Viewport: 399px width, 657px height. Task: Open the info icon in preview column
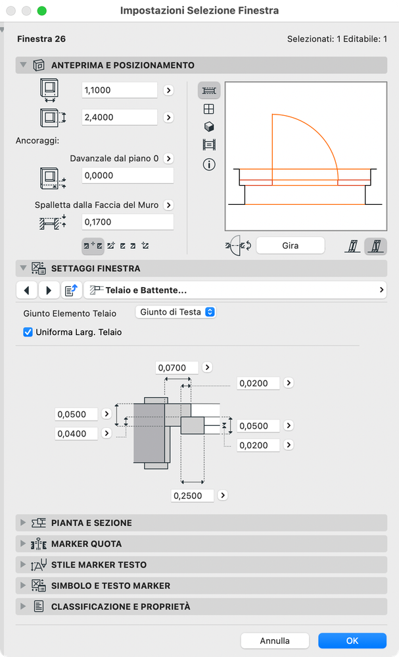point(209,165)
